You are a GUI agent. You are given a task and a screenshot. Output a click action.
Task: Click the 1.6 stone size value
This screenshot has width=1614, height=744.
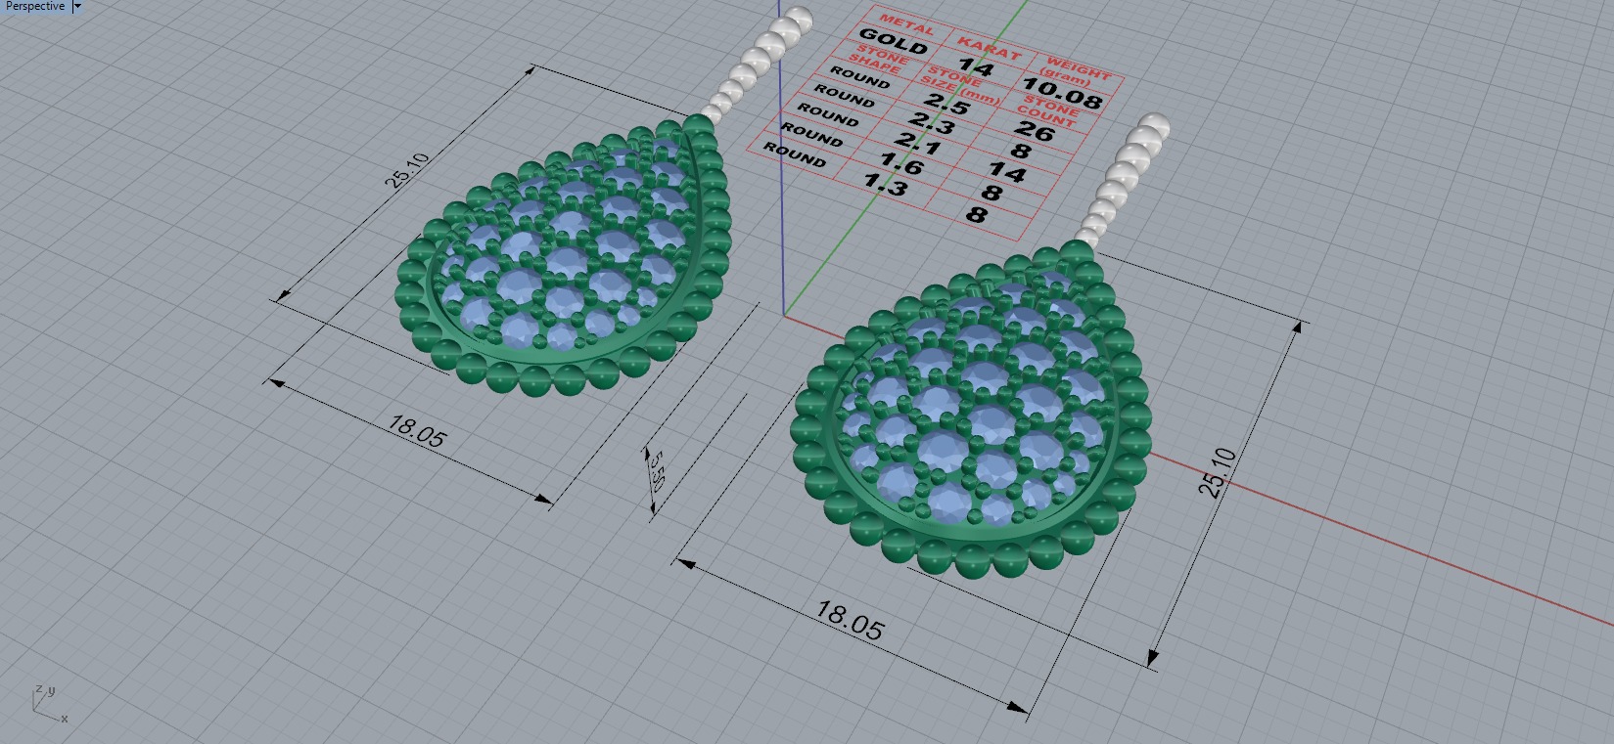901,164
